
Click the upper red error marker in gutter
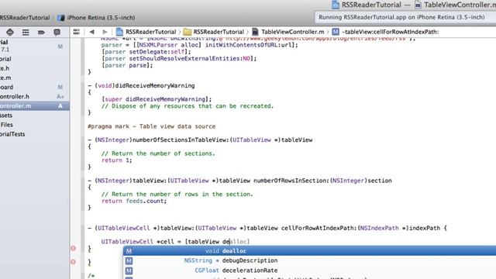(73, 248)
